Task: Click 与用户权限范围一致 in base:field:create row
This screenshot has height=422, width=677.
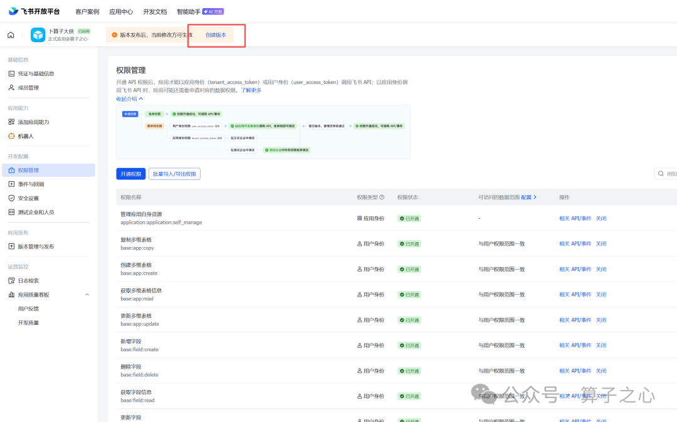Action: click(x=501, y=346)
